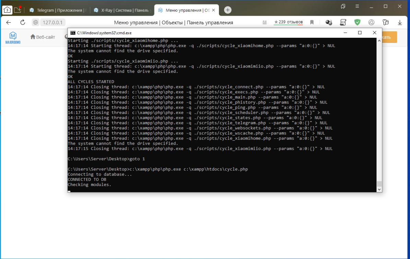The height and width of the screenshot is (259, 410).
Task: Click the site info globe icon
Action: [36, 23]
